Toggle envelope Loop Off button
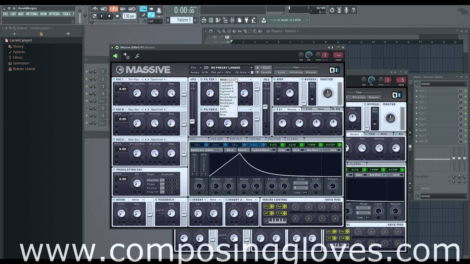The image size is (470, 264). click(305, 192)
